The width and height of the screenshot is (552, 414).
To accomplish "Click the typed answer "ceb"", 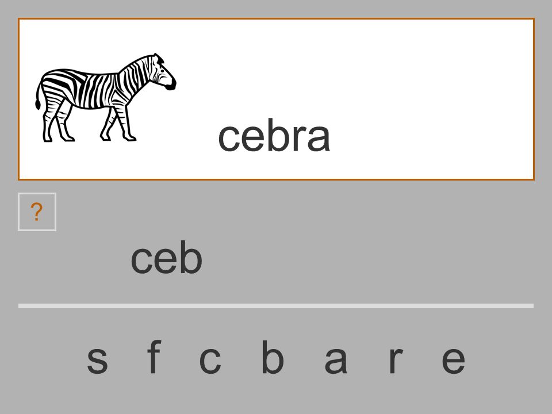I will coord(167,257).
